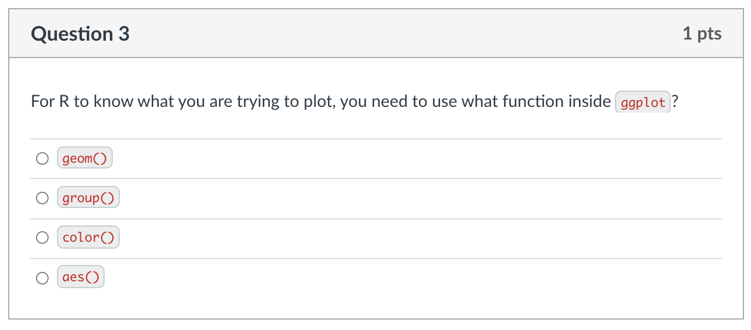The image size is (751, 330).
Task: Select the geom() radio button
Action: pos(42,159)
